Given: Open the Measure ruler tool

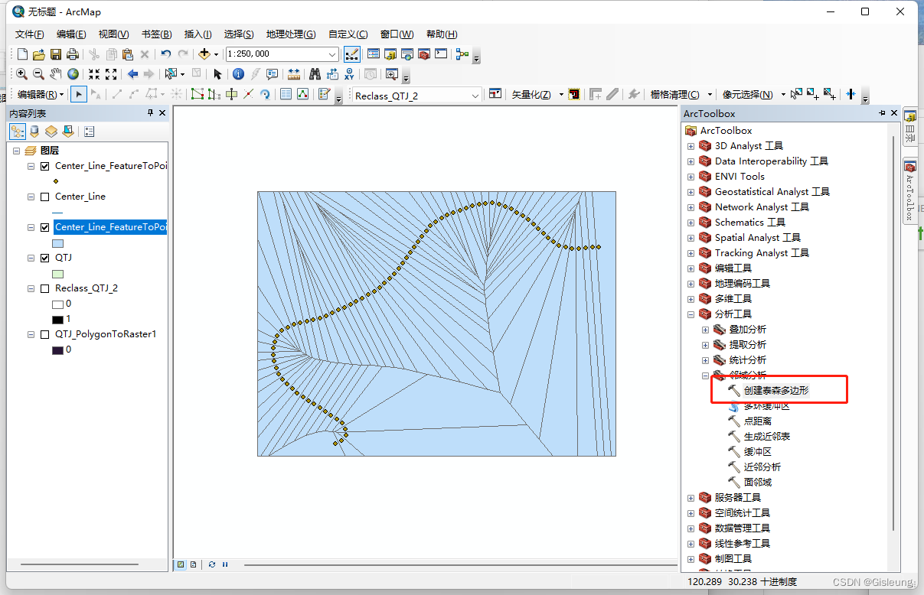Looking at the screenshot, I should tap(294, 74).
